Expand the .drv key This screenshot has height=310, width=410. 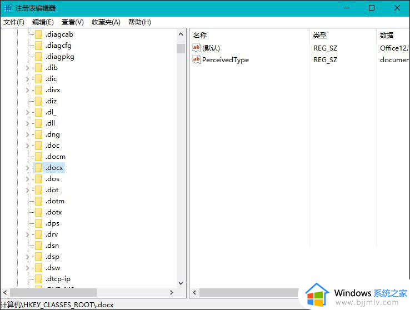pos(27,234)
